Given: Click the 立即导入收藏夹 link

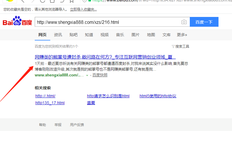Looking at the screenshot, I should [x=83, y=9].
